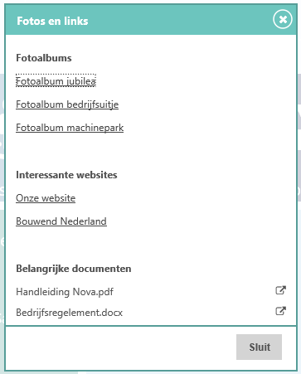Open the Fotoalbum jubilea link
Viewport: 301px width, 374px height.
pos(56,81)
